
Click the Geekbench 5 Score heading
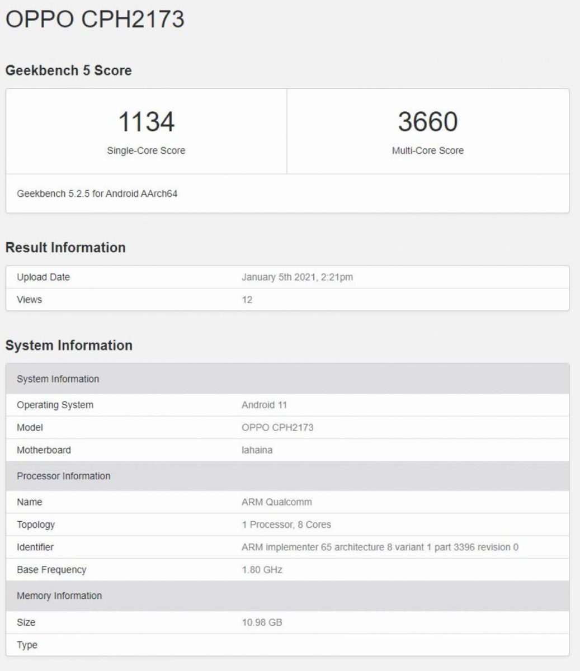68,70
